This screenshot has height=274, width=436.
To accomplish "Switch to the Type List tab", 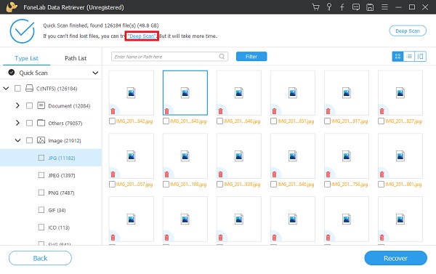I will tap(26, 58).
